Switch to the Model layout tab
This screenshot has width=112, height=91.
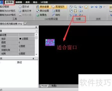click(44, 86)
